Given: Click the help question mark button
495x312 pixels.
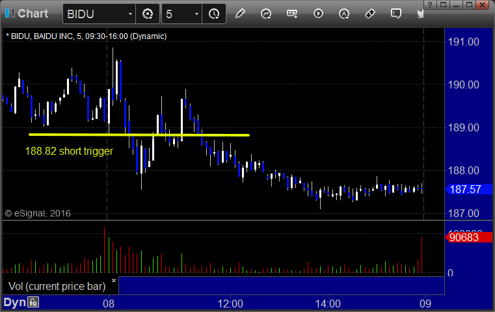Looking at the screenshot, I should (x=430, y=5).
